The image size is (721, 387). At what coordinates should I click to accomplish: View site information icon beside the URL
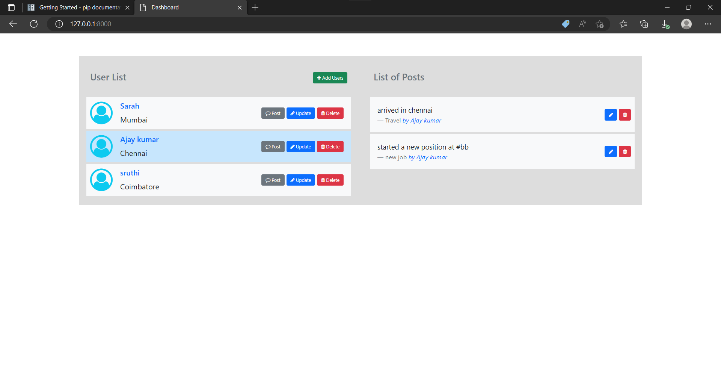59,24
